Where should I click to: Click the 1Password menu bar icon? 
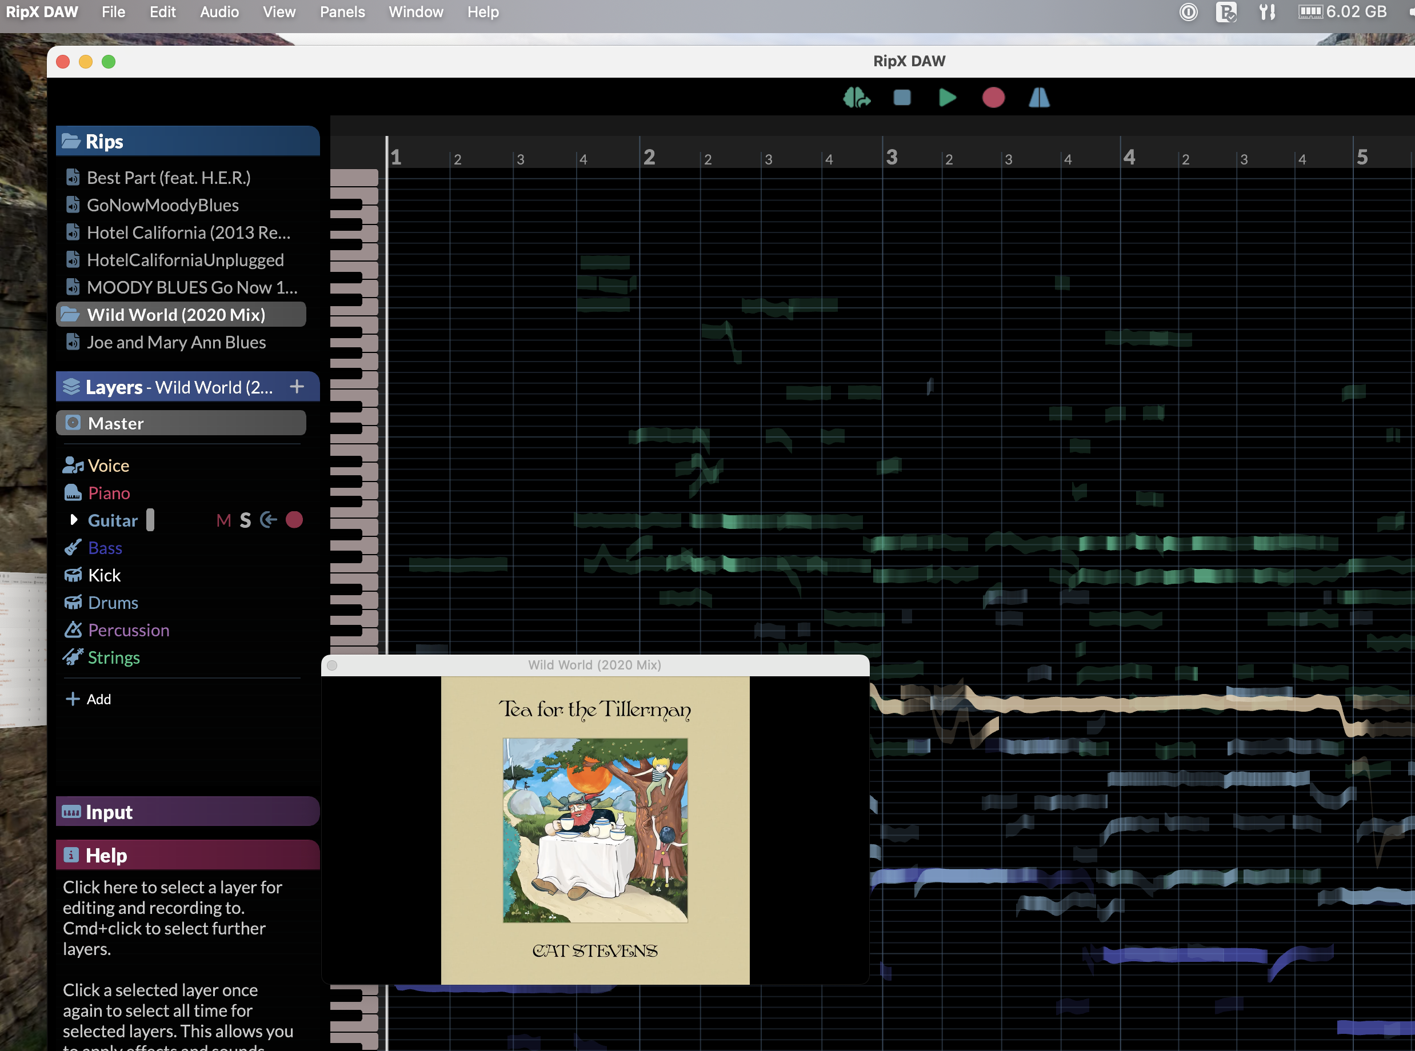tap(1188, 11)
